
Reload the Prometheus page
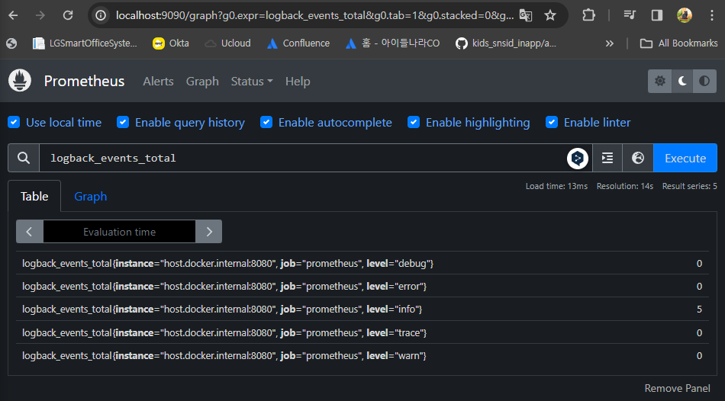[68, 15]
